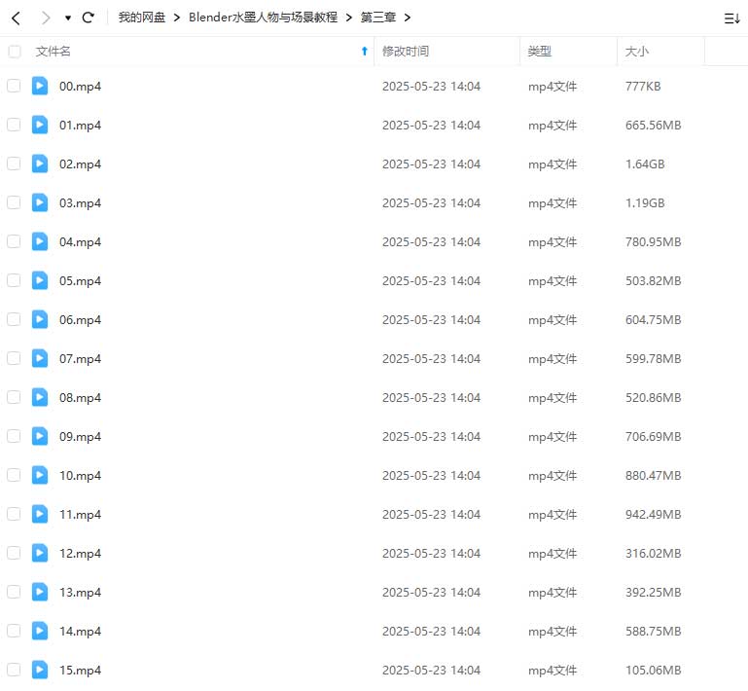Click the refresh icon

tap(89, 18)
